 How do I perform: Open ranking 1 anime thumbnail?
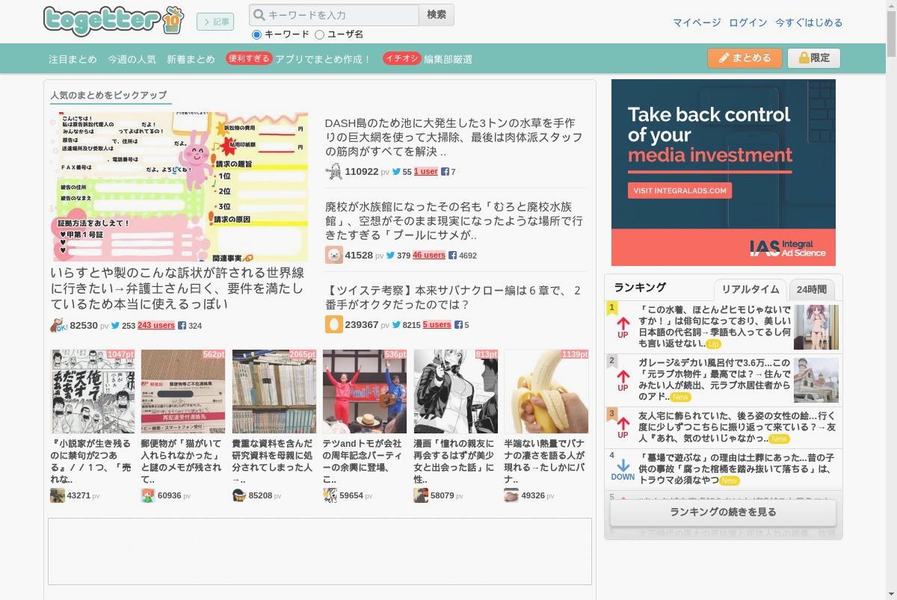[x=816, y=327]
